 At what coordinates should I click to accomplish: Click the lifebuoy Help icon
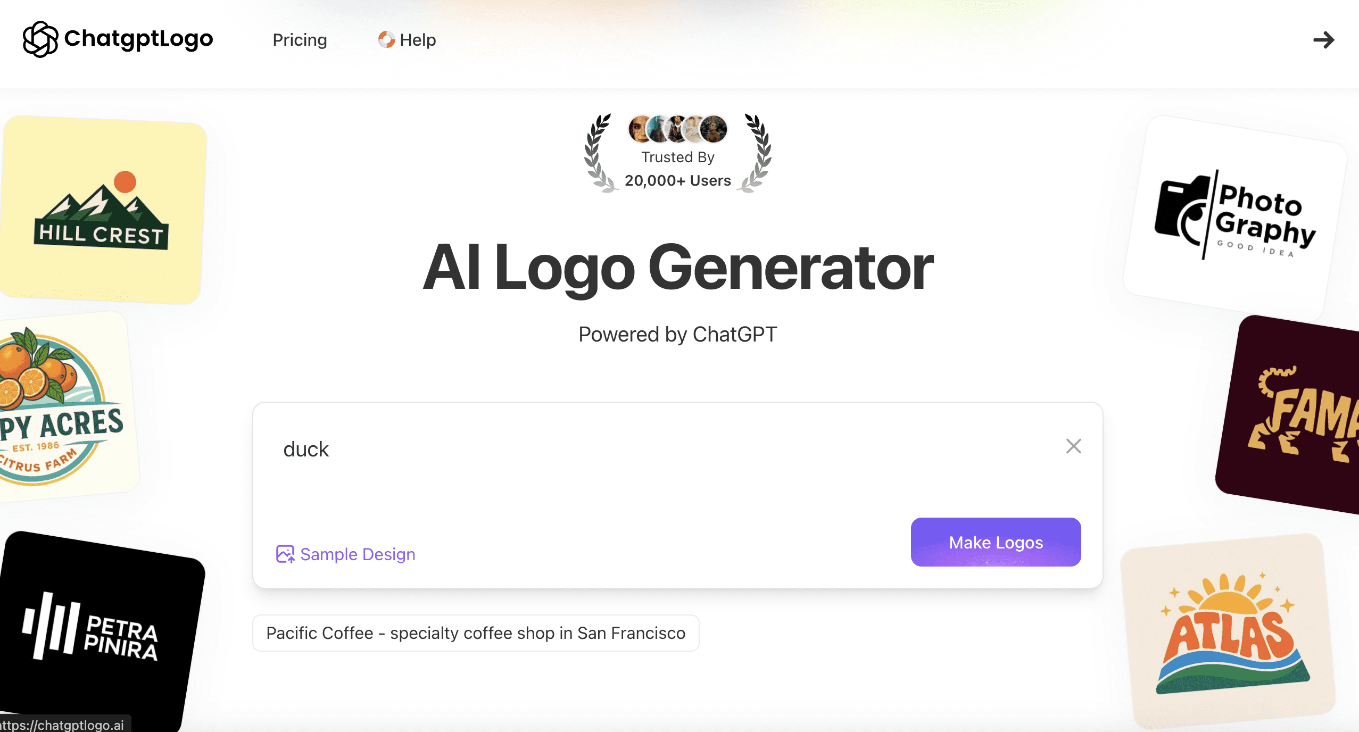pos(386,39)
